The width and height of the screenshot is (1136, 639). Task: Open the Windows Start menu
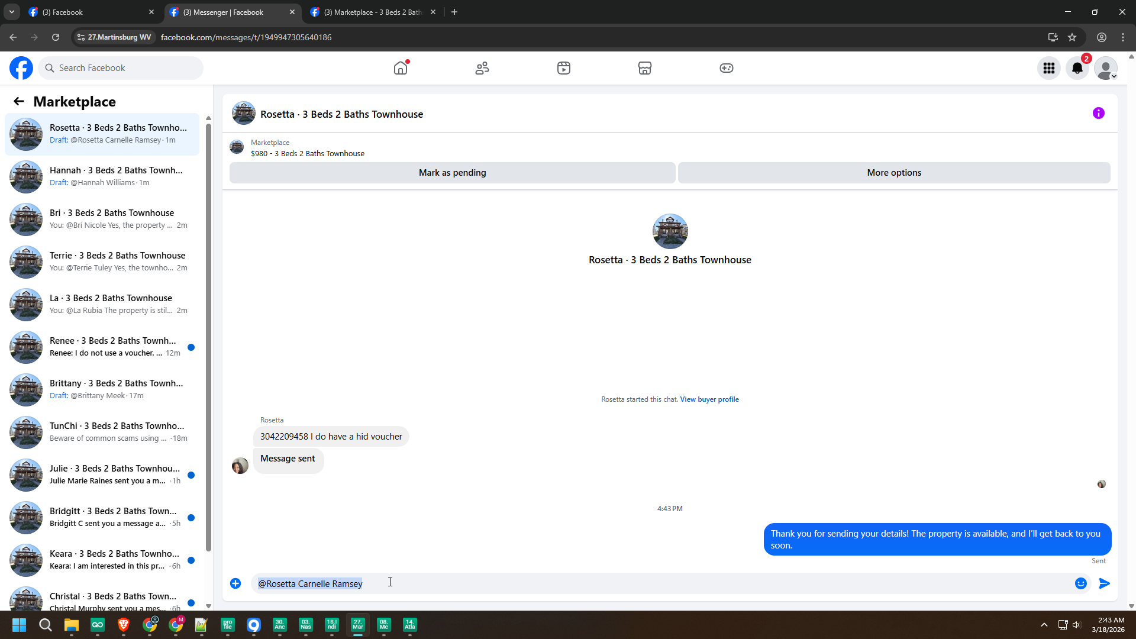[x=19, y=625]
